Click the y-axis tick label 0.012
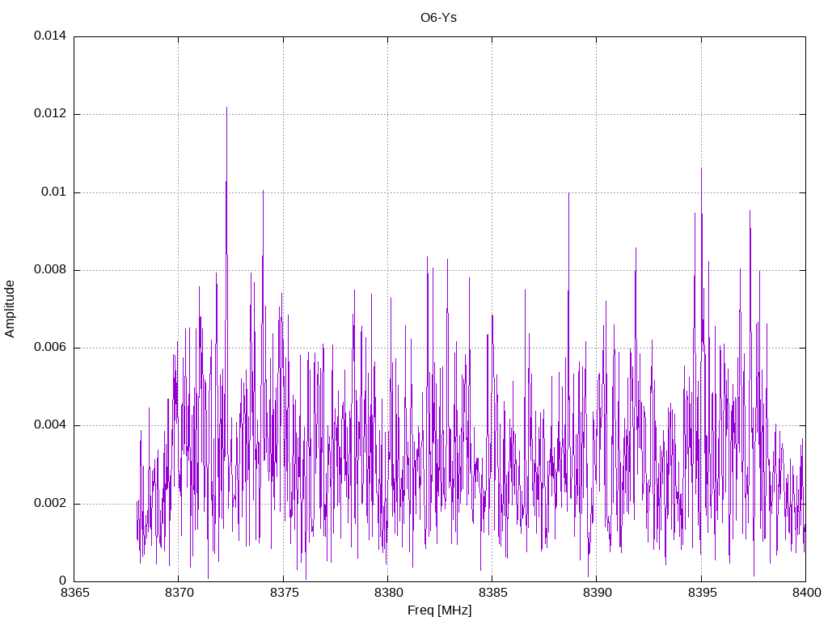Screen dimensions: 828x621 pos(50,113)
